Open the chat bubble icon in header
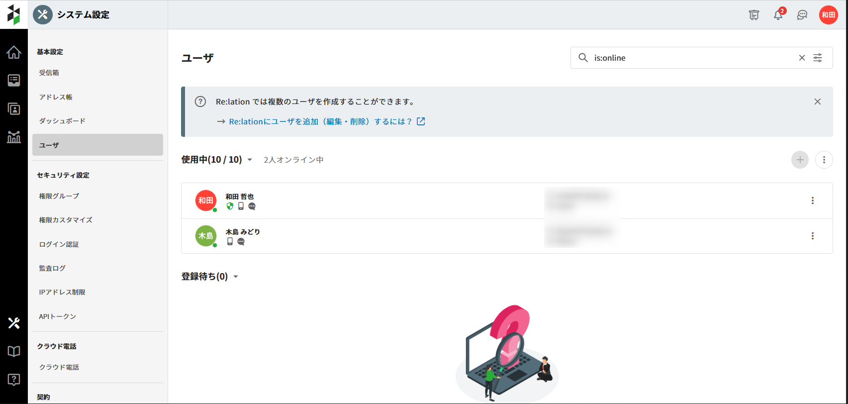The height and width of the screenshot is (404, 848). pos(802,15)
